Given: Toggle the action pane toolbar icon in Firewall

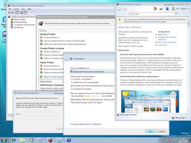Looking at the screenshot, I should (26, 13).
